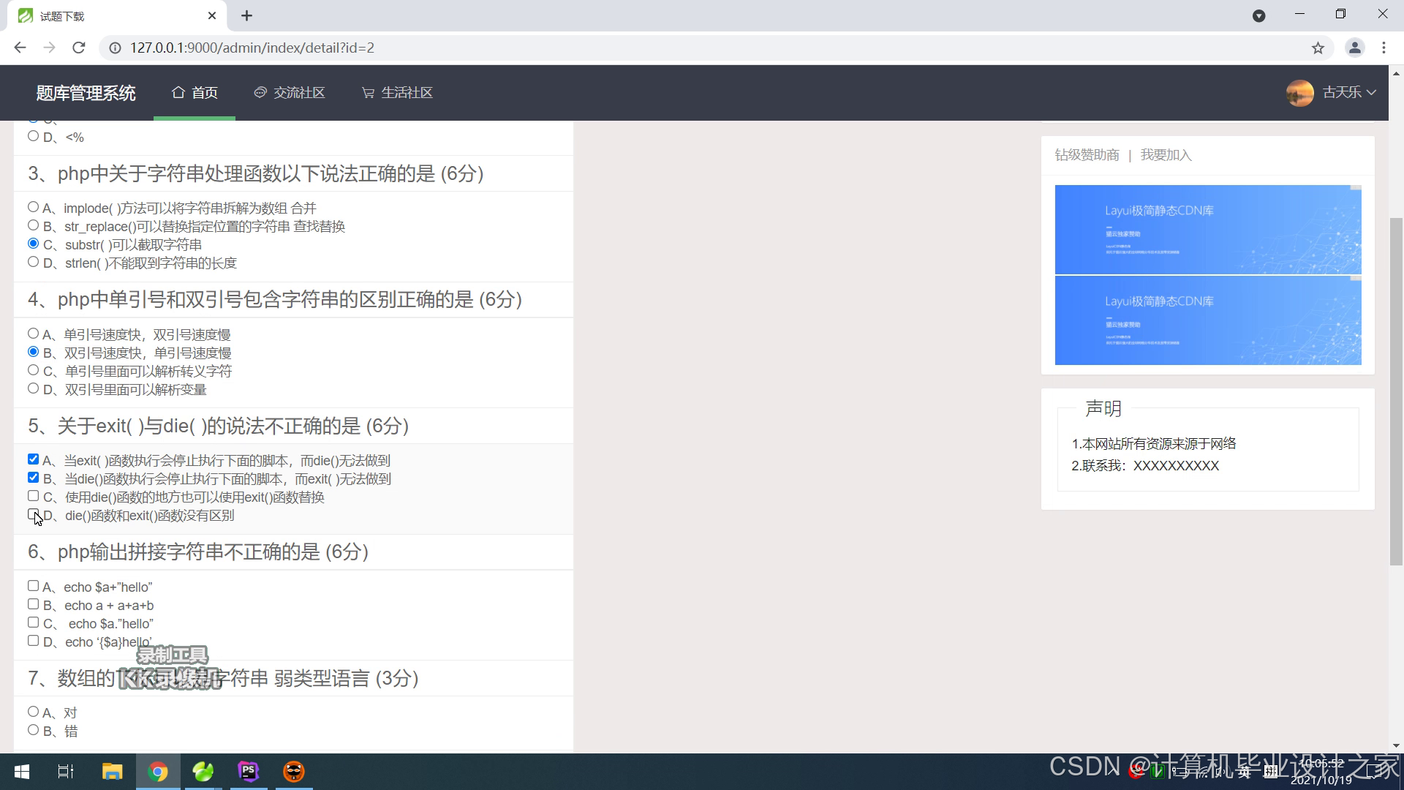Screen dimensions: 1404x790
Task: Open Chrome three-dot menu icon
Action: coord(1384,48)
